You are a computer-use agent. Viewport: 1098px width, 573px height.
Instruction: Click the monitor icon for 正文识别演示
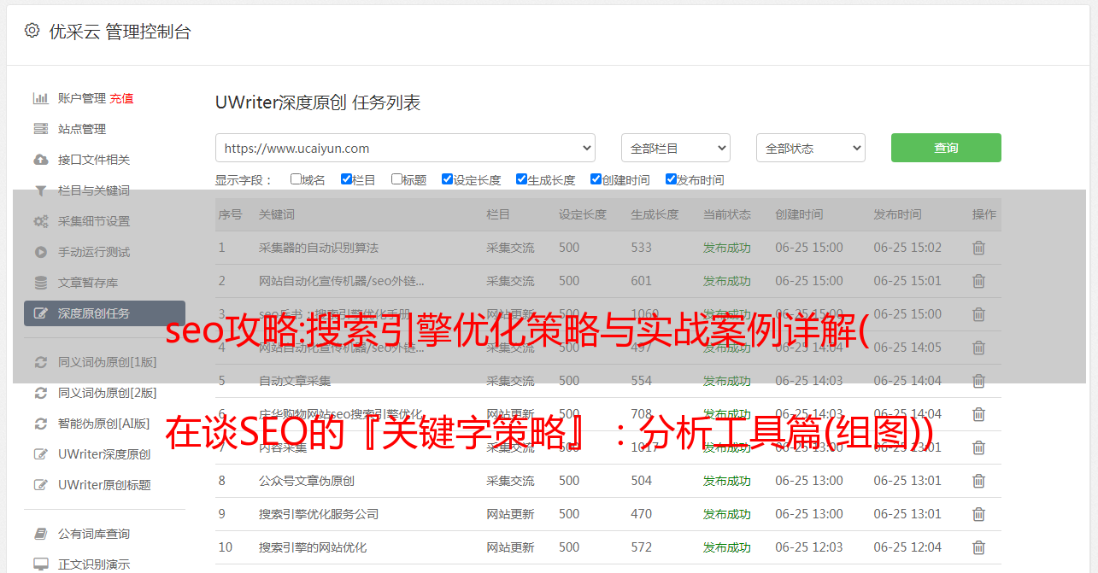pos(40,564)
